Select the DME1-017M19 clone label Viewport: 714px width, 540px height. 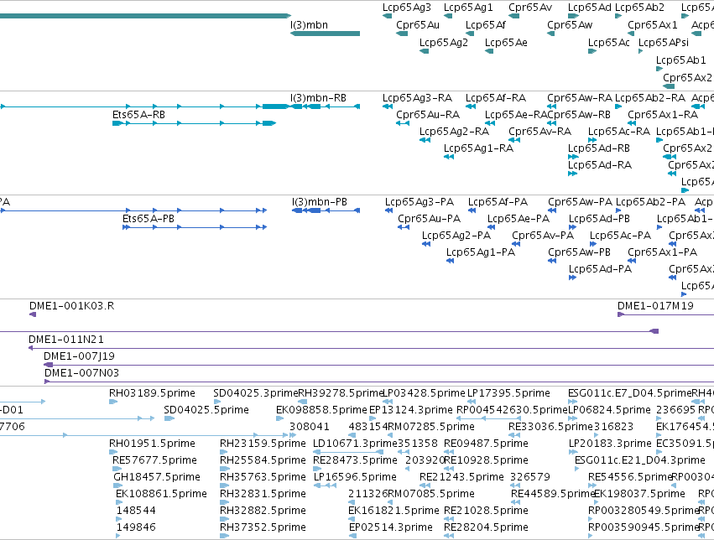click(655, 306)
